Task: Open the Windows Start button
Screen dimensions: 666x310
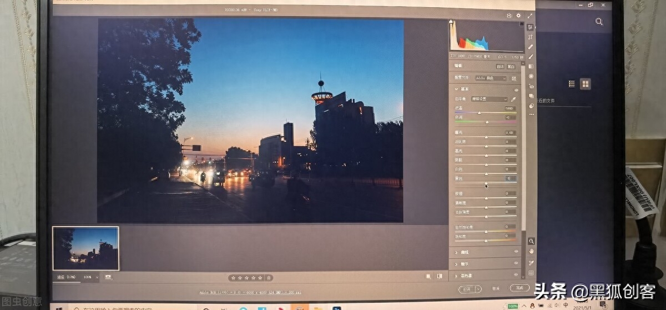Action: [59, 307]
